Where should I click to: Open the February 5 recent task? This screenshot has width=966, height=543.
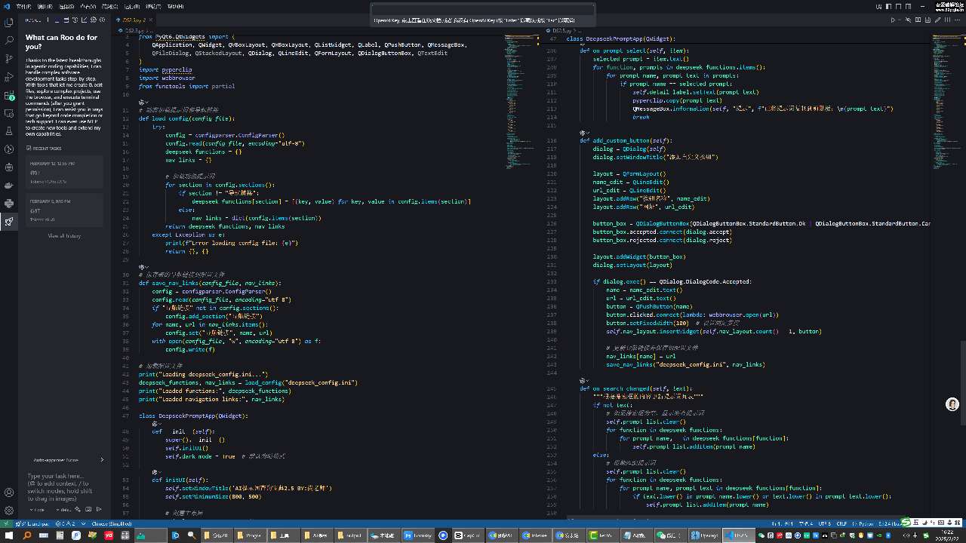(64, 210)
